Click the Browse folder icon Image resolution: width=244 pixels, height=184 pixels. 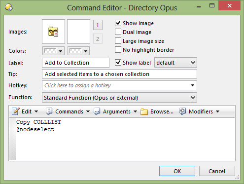pyautogui.click(x=144, y=111)
